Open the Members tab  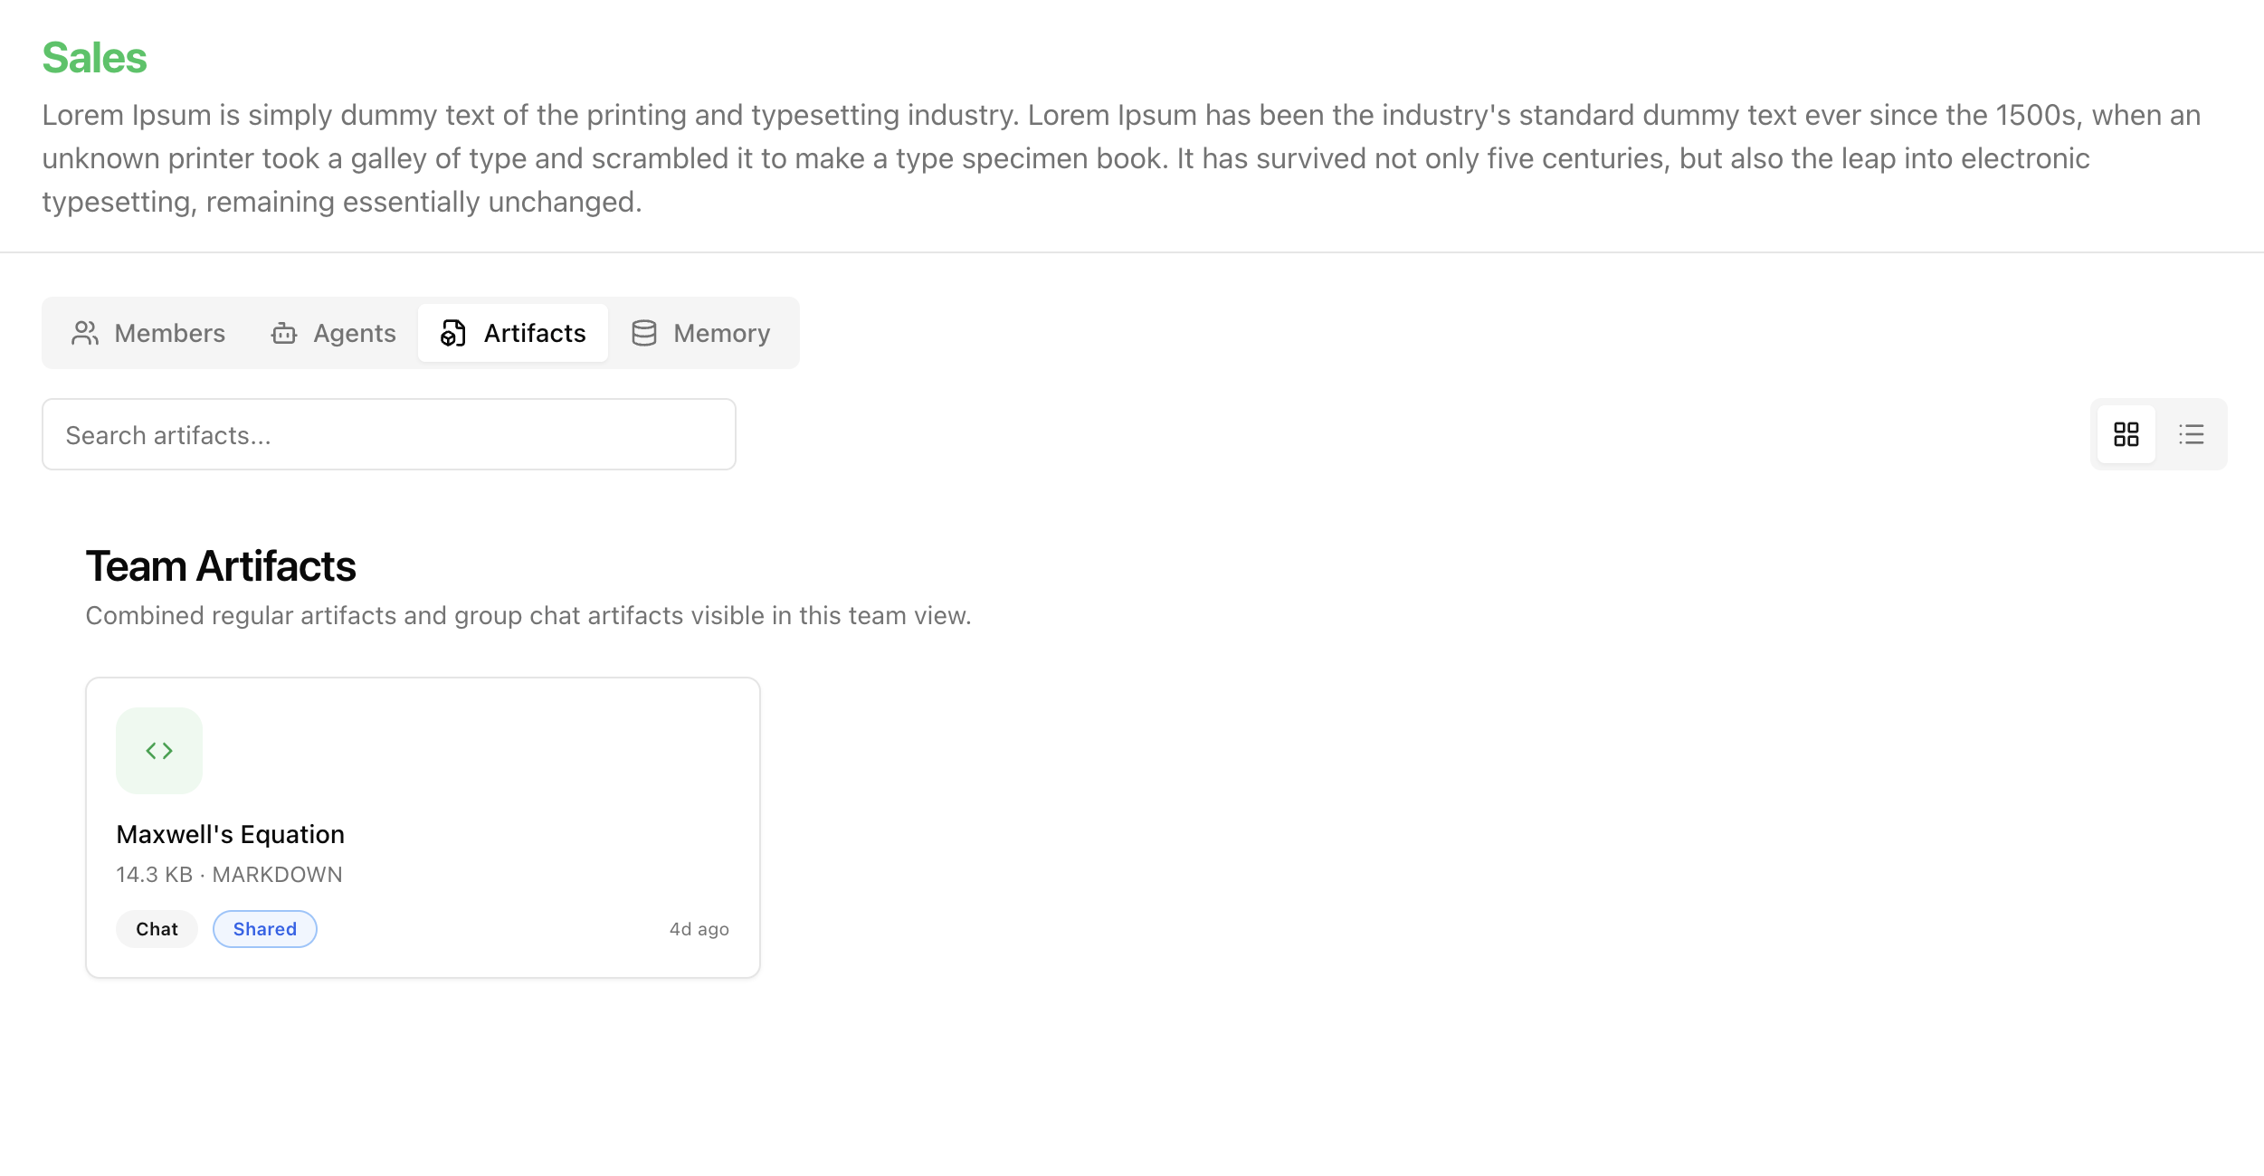pos(148,333)
